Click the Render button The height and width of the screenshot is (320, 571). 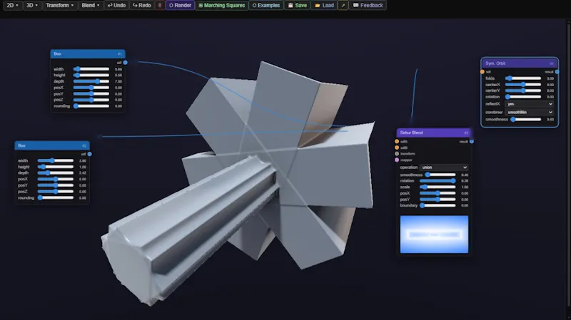coord(180,5)
